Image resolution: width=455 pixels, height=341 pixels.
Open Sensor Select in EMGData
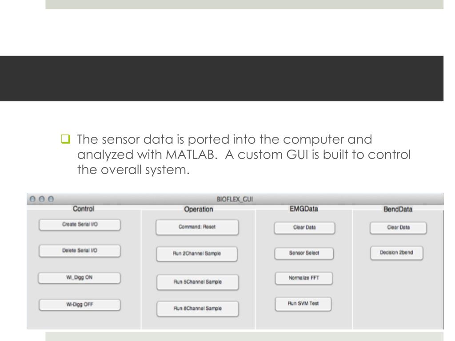[304, 253]
